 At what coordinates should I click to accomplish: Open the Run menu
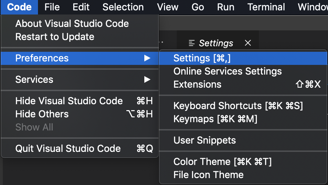(x=225, y=7)
